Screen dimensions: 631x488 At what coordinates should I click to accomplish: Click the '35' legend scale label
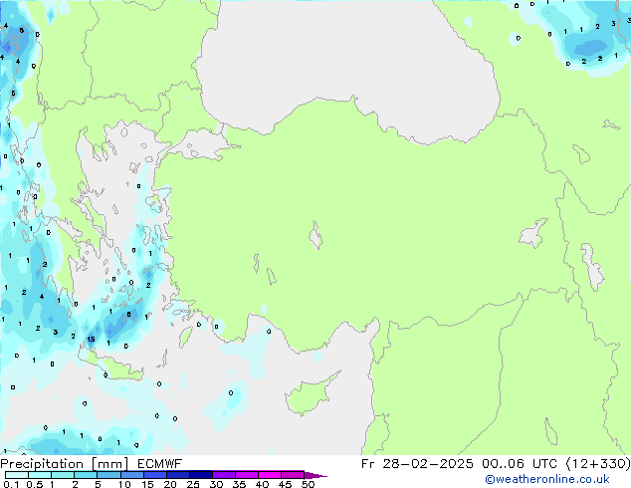[x=239, y=484]
